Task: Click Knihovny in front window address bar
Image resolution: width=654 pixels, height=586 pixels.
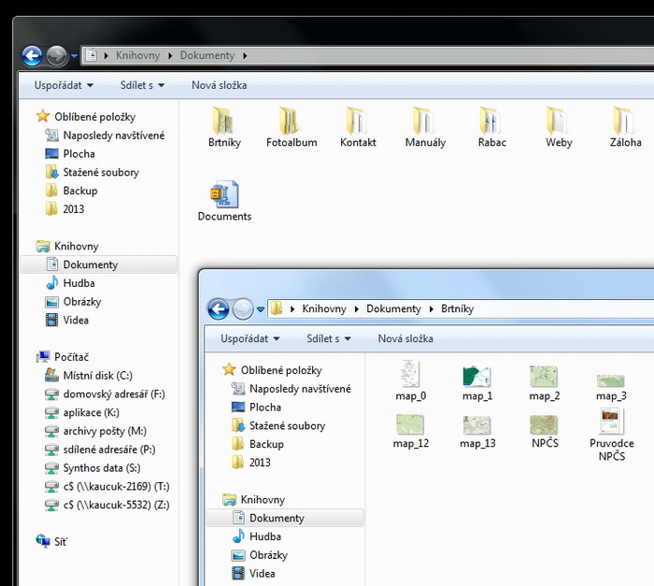Action: (x=324, y=308)
